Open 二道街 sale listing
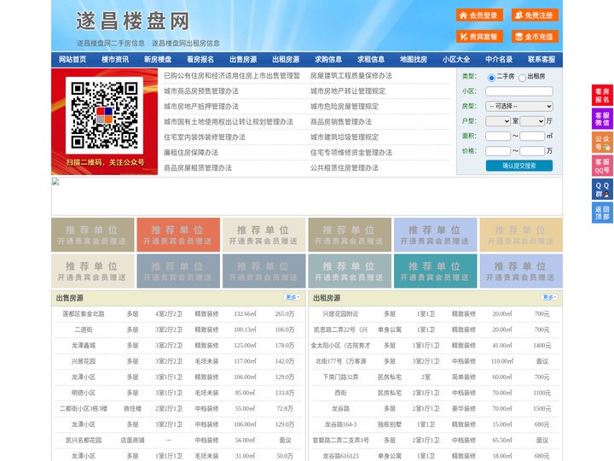 [x=84, y=330]
